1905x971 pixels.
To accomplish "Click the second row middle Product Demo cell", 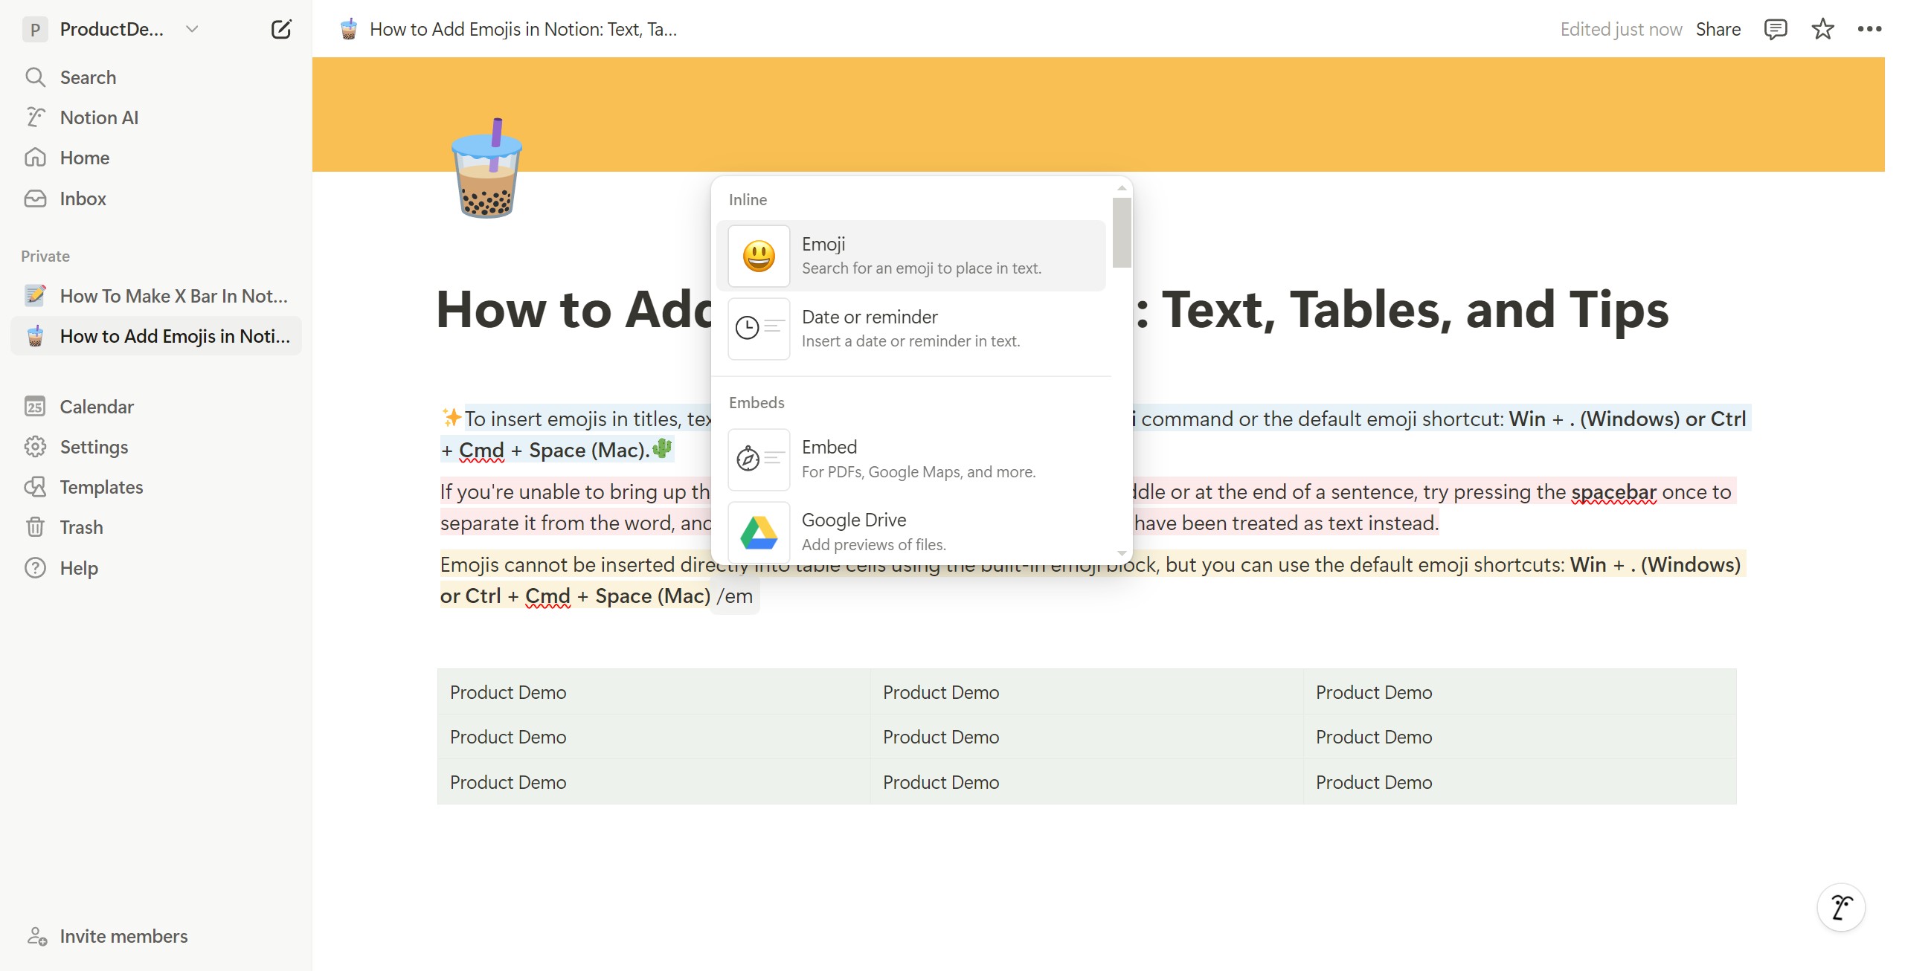I will (x=1087, y=737).
